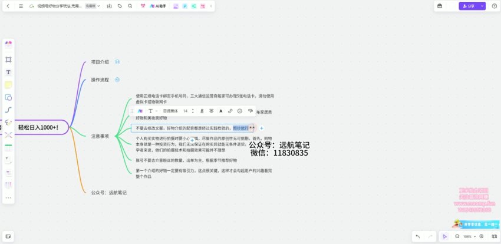The image size is (501, 244).
Task: Toggle underline-bold formatting in floating toolbar
Action: point(202,111)
